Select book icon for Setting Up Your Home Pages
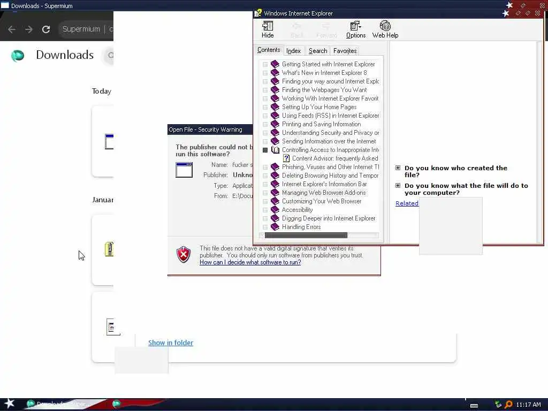The image size is (548, 411). [x=275, y=107]
